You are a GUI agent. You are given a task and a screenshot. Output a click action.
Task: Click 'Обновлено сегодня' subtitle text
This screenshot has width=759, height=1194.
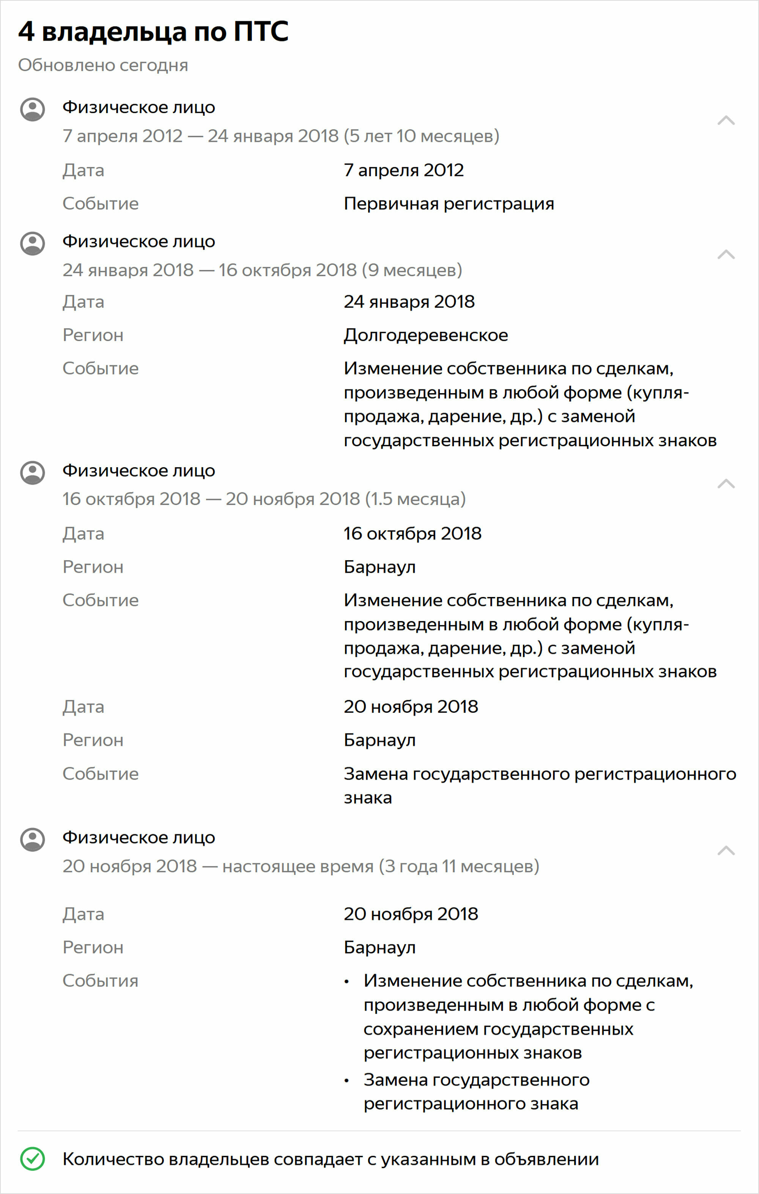(103, 65)
